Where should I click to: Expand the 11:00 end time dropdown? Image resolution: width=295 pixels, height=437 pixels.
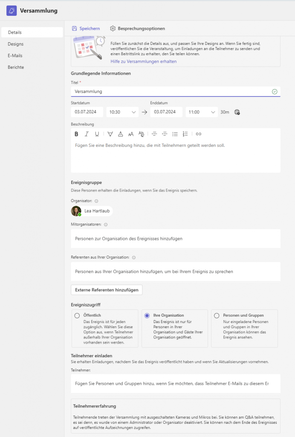(x=202, y=112)
